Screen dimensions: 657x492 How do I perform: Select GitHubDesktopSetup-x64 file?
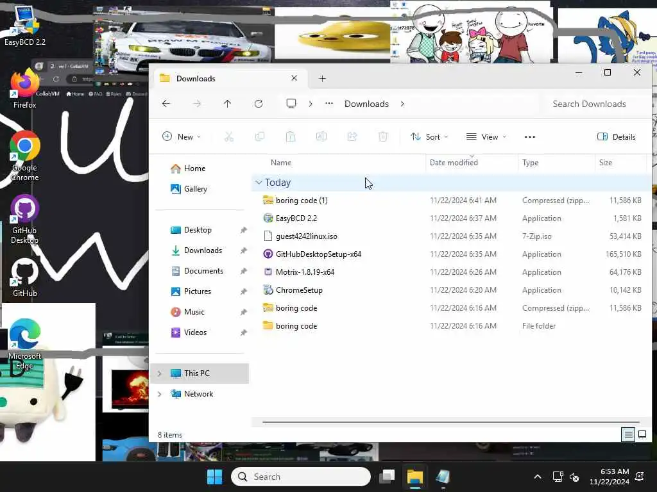coord(452,254)
